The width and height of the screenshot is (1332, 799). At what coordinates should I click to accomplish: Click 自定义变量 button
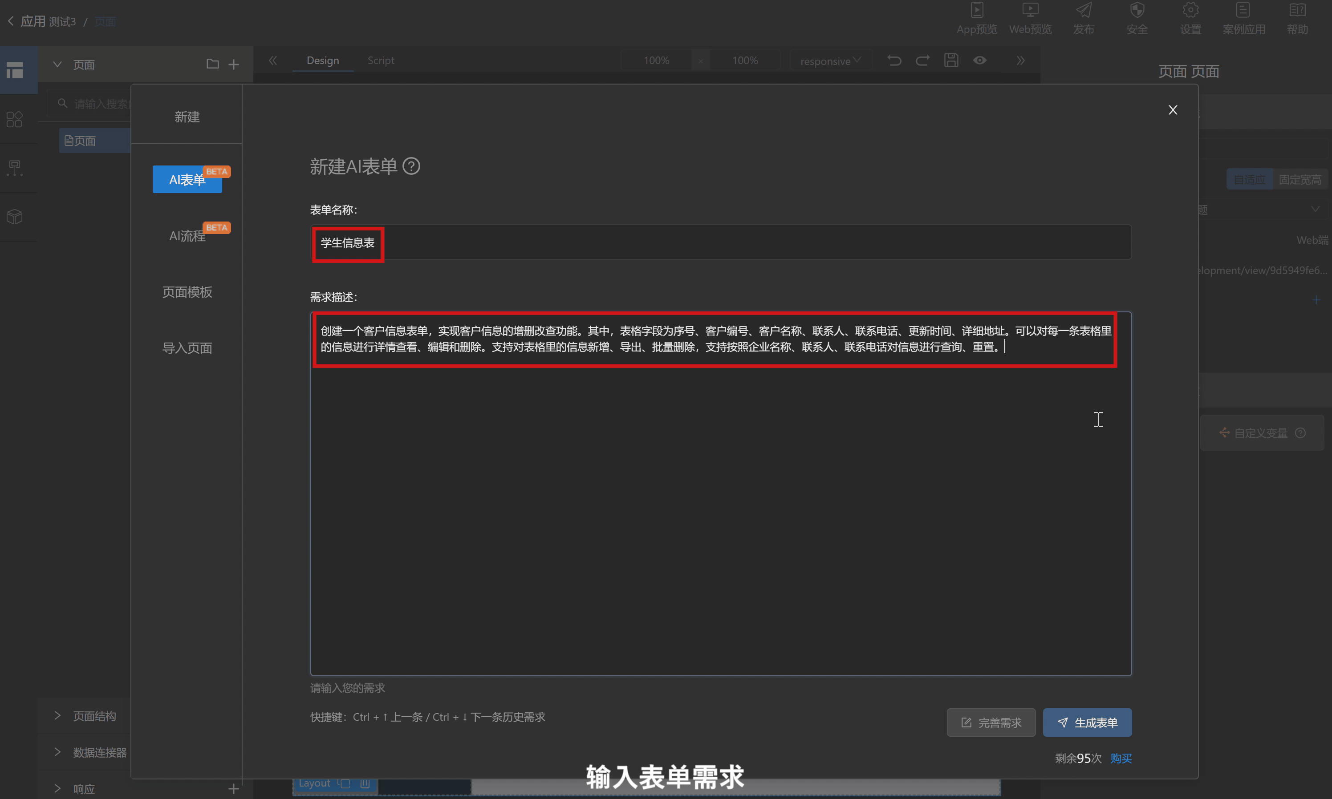1262,433
